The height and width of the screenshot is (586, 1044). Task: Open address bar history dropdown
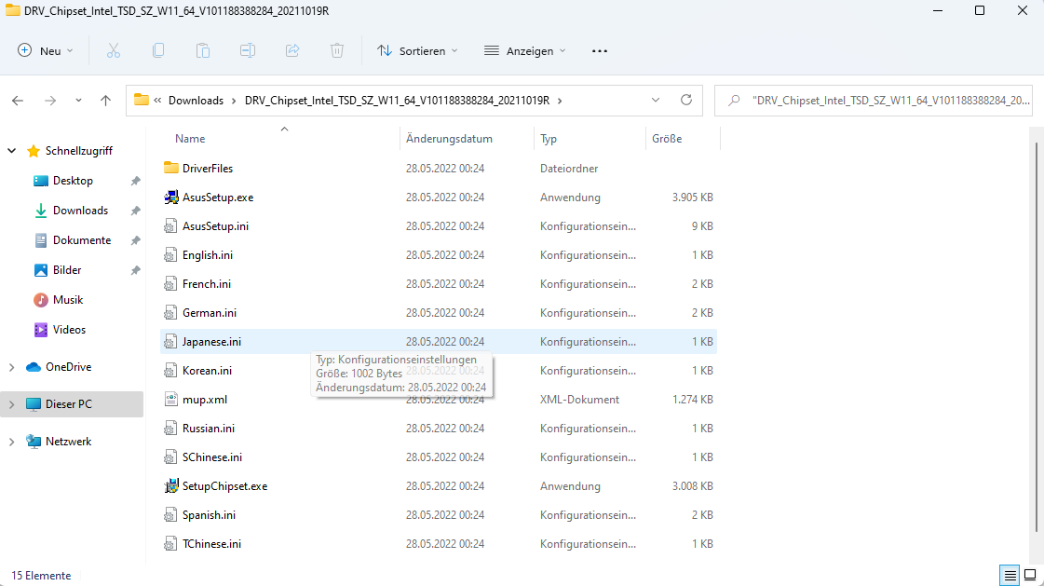point(655,100)
